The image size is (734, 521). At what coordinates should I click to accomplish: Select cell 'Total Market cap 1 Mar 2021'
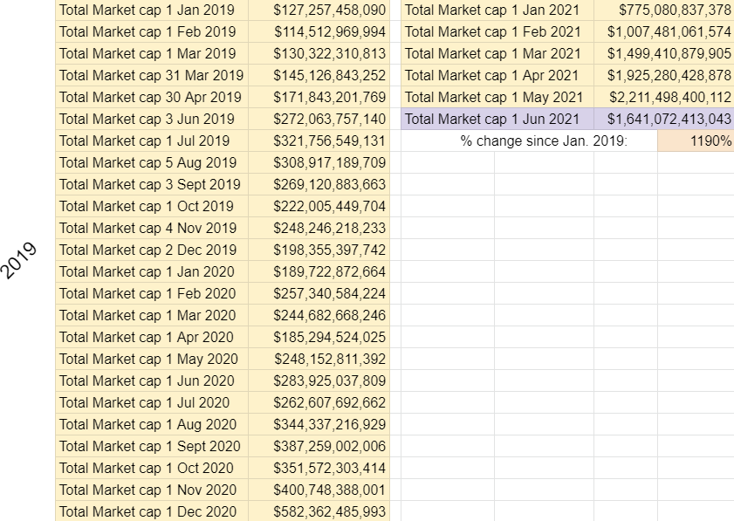point(497,53)
